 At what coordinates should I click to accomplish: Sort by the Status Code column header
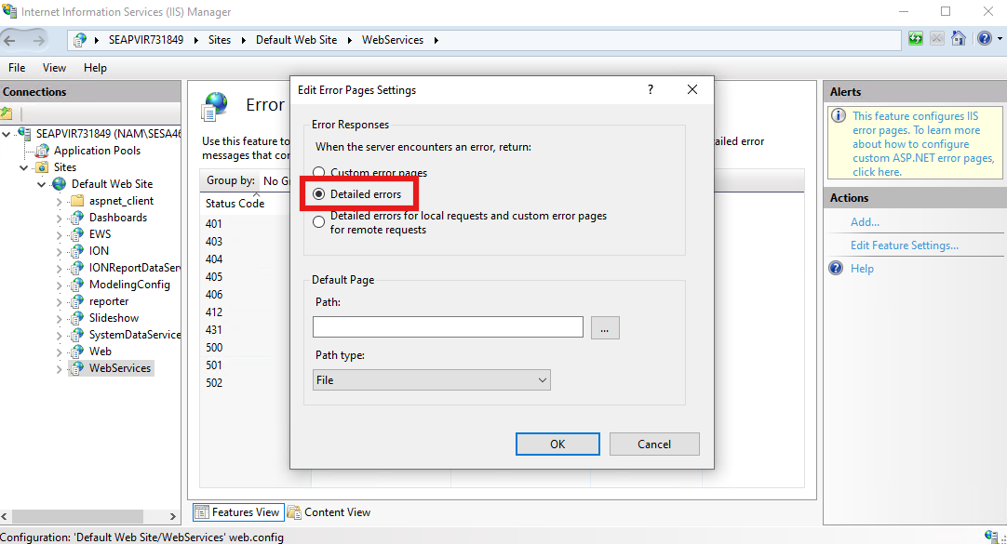[235, 204]
